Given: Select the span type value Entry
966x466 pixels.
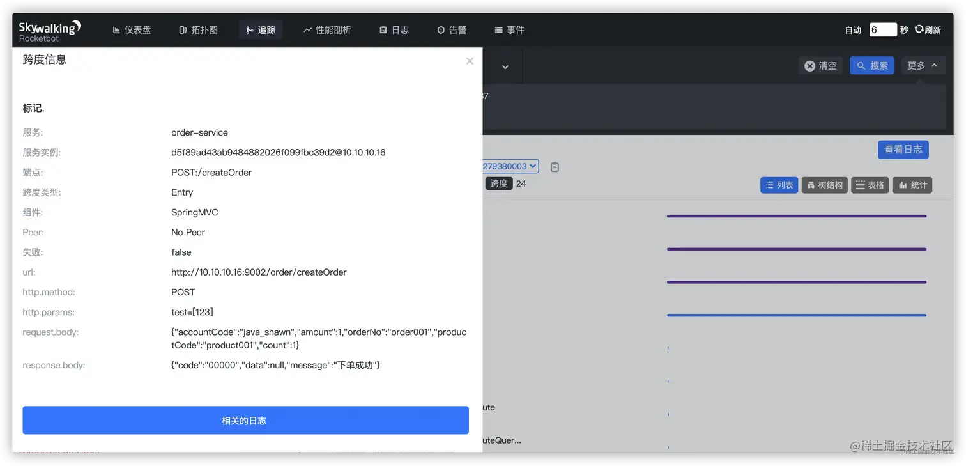Looking at the screenshot, I should pos(182,192).
